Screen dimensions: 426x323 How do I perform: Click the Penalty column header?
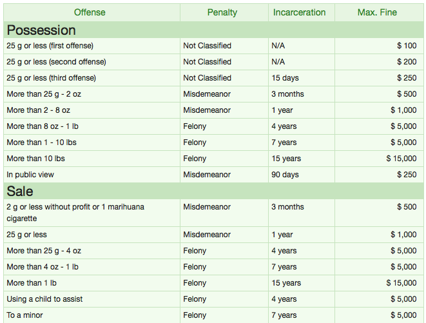[x=222, y=12]
